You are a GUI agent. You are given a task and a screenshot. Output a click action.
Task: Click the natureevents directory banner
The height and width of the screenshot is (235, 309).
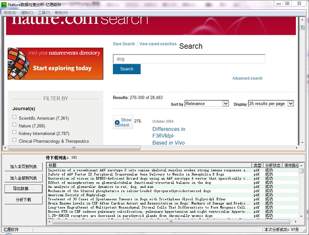pos(55,63)
